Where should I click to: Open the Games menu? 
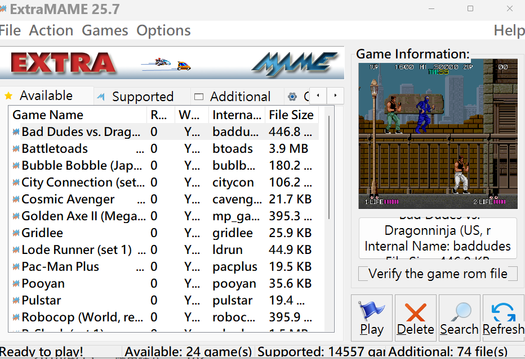(x=105, y=30)
